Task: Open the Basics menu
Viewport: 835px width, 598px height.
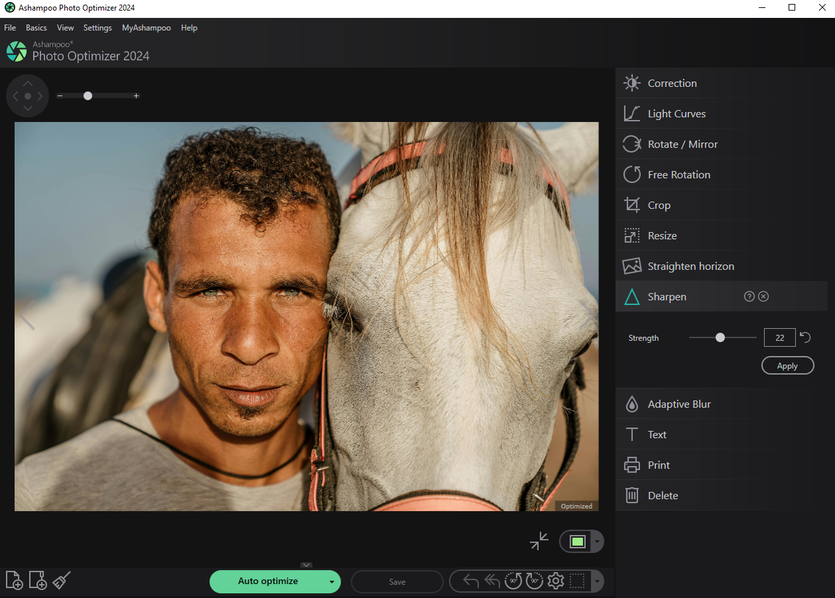Action: point(36,28)
